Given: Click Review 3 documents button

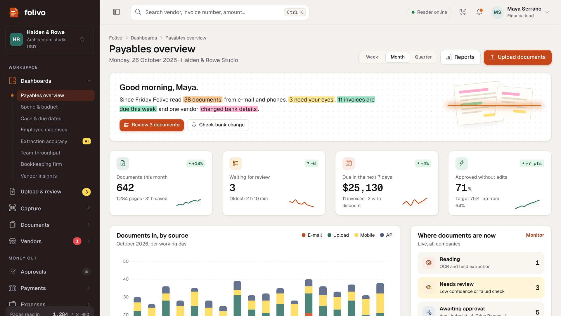Looking at the screenshot, I should click(152, 125).
